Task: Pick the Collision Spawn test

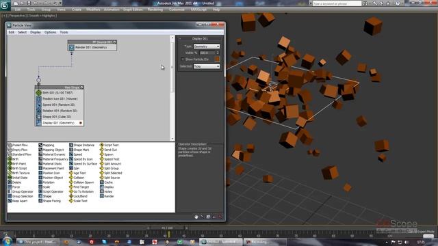Action: pos(81,182)
